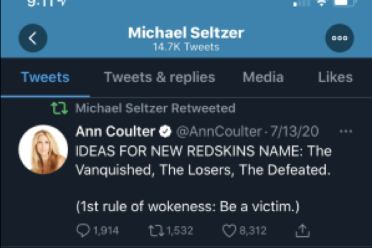Viewport: 372px width, 248px height.
Task: Switch to Tweets & replies tab
Action: click(160, 77)
